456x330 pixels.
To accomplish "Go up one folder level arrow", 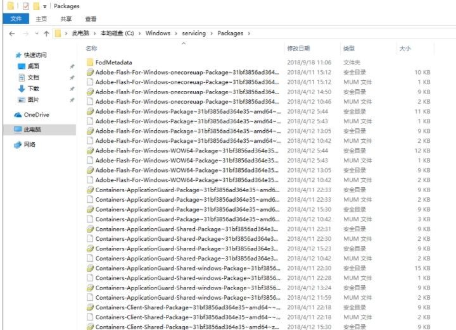I will click(x=46, y=34).
